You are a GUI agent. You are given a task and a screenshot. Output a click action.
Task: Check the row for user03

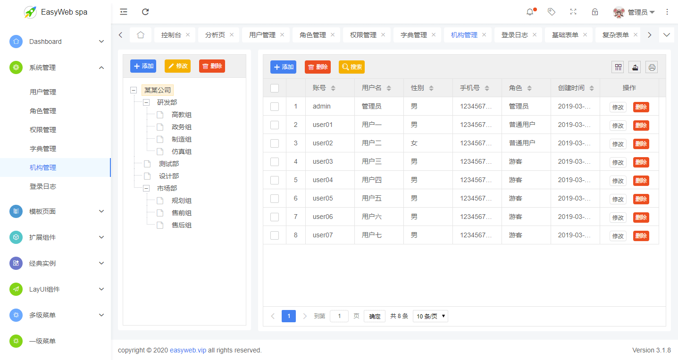pyautogui.click(x=275, y=162)
